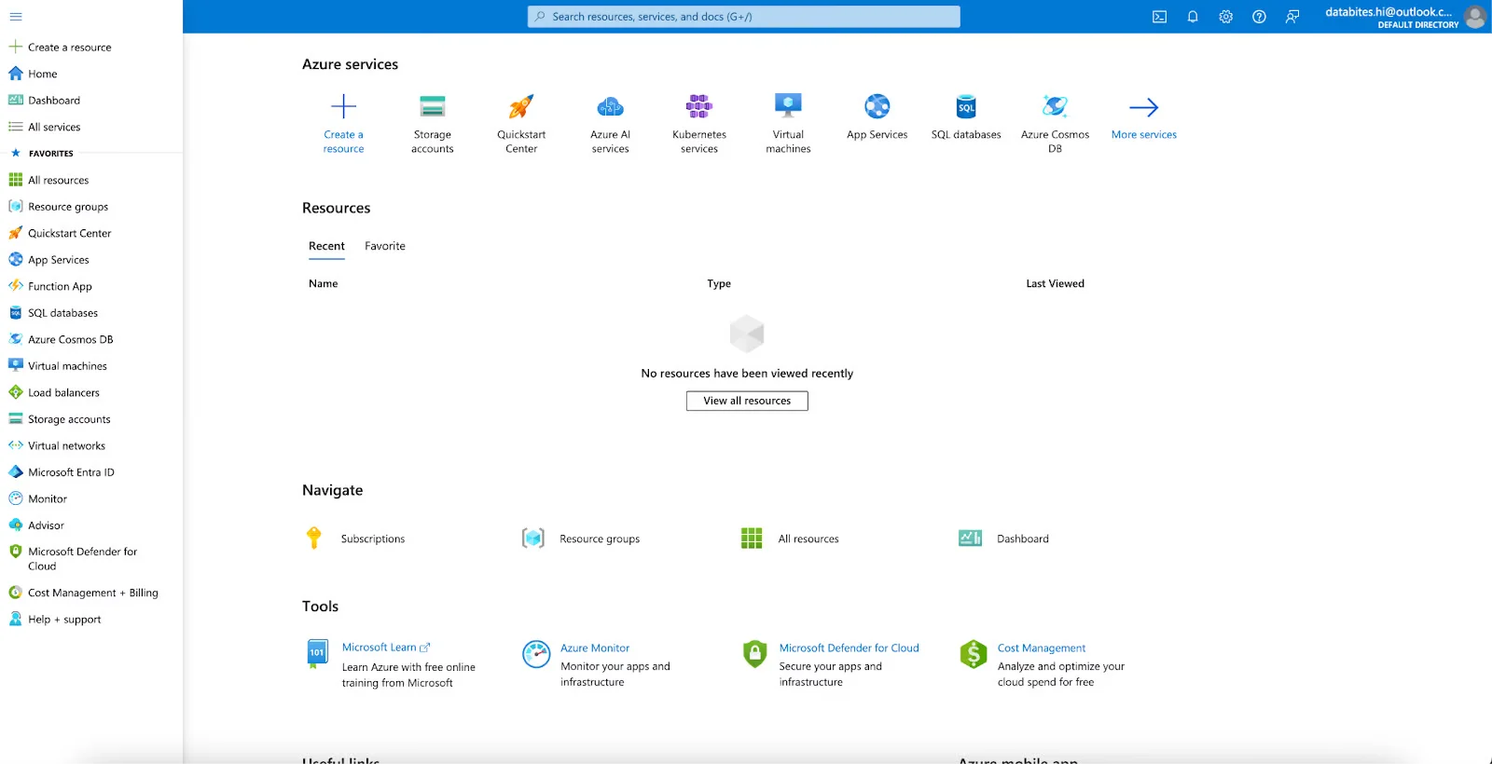1492x764 pixels.
Task: Click Resource groups icon in Navigate
Action: click(533, 539)
